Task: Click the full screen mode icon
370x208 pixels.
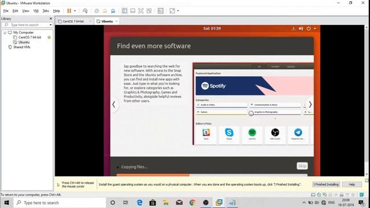Action: point(140,11)
